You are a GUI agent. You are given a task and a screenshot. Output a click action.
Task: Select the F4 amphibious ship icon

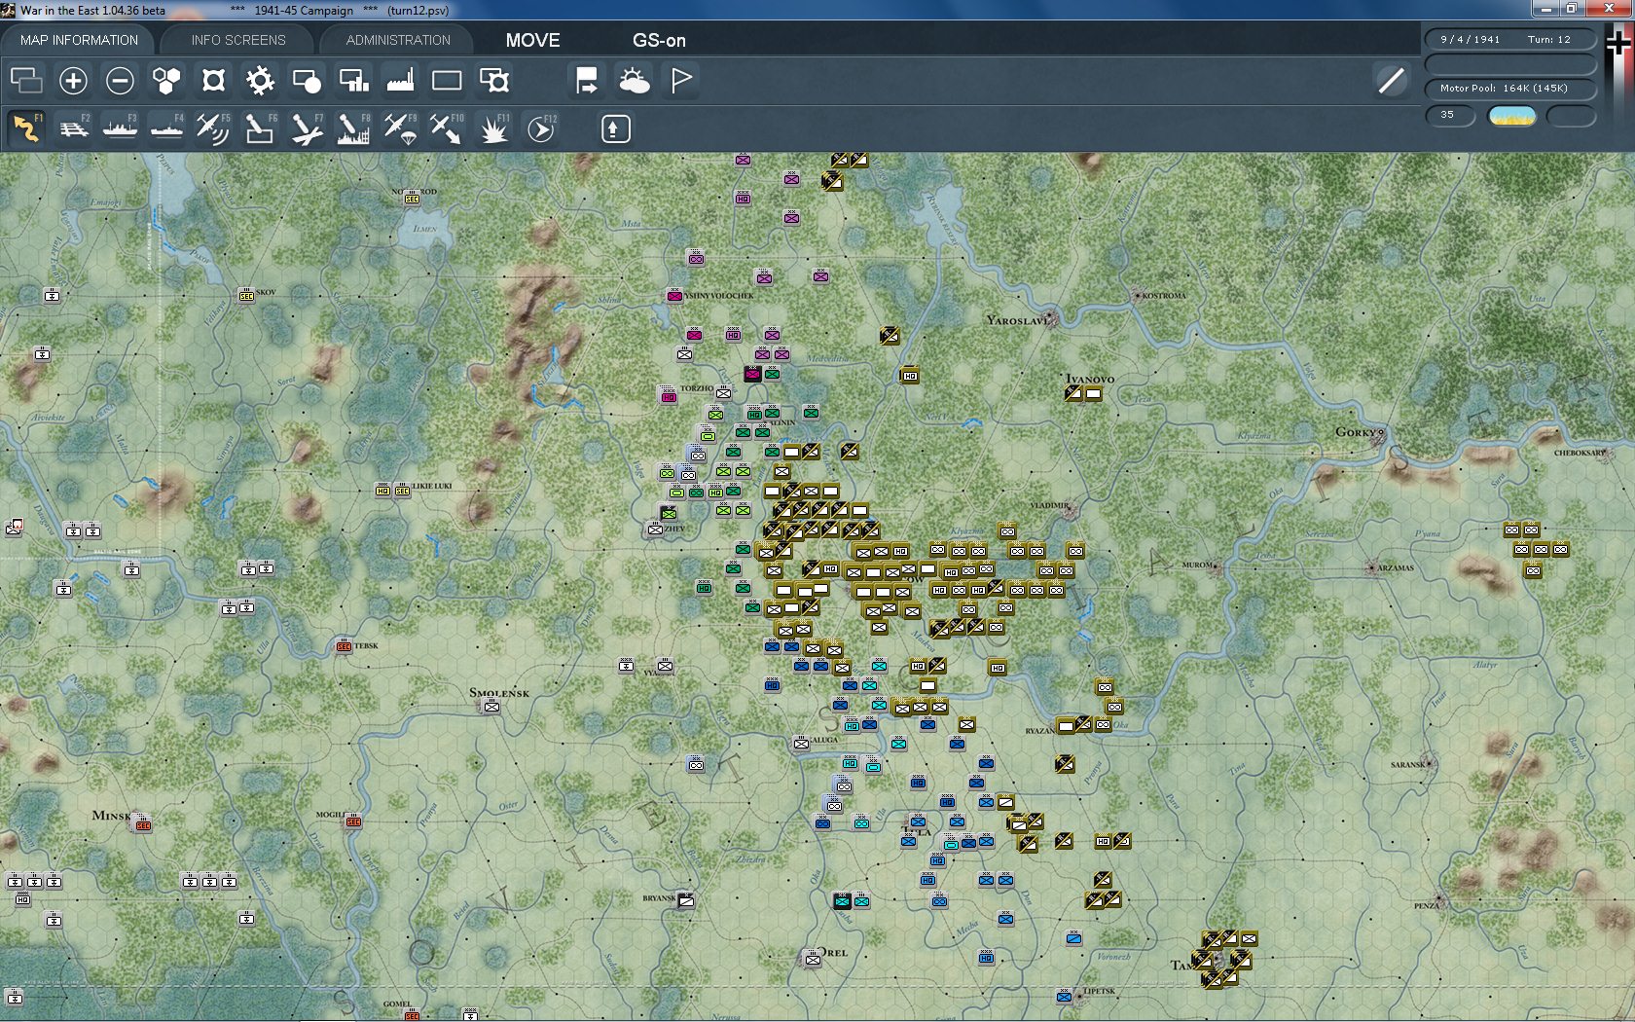tap(166, 128)
